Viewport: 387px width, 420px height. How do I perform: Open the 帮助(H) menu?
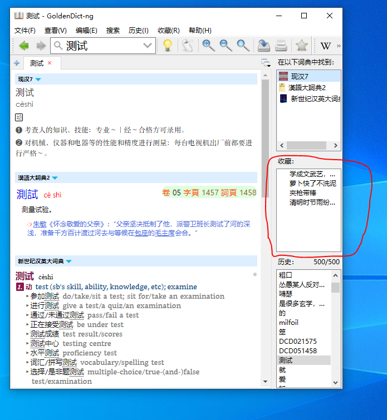pyautogui.click(x=200, y=31)
